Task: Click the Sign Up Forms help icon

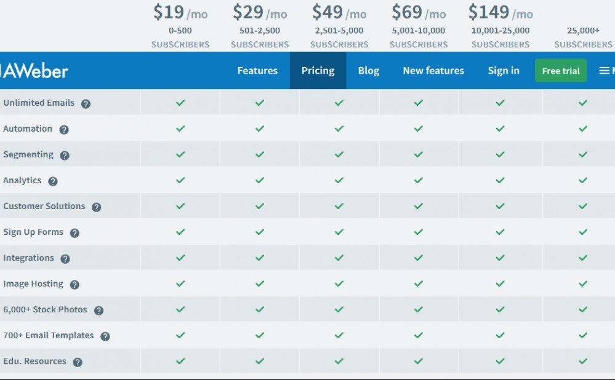Action: [74, 233]
